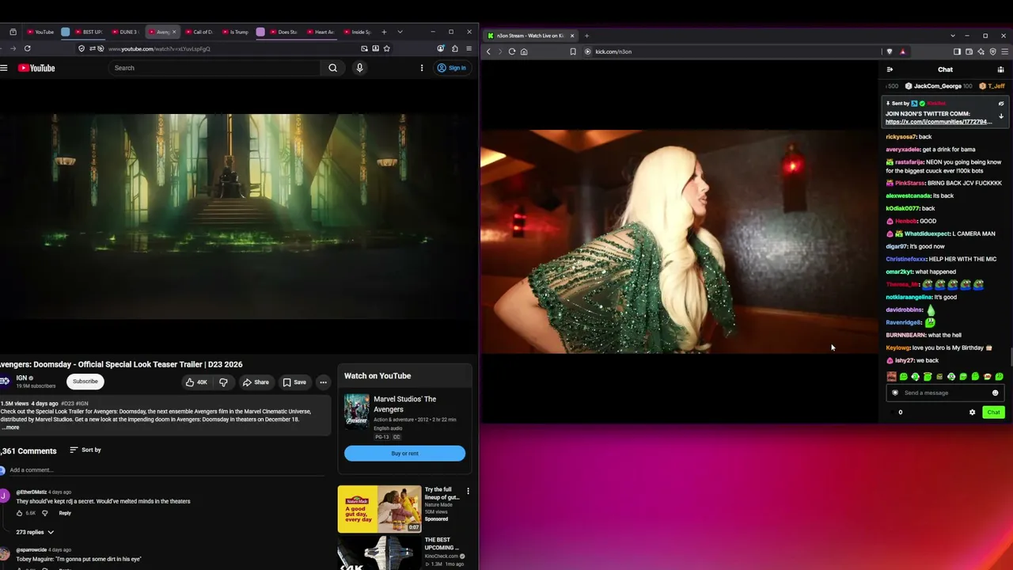Open the emoji picker in chat input
The width and height of the screenshot is (1013, 570).
pos(996,393)
